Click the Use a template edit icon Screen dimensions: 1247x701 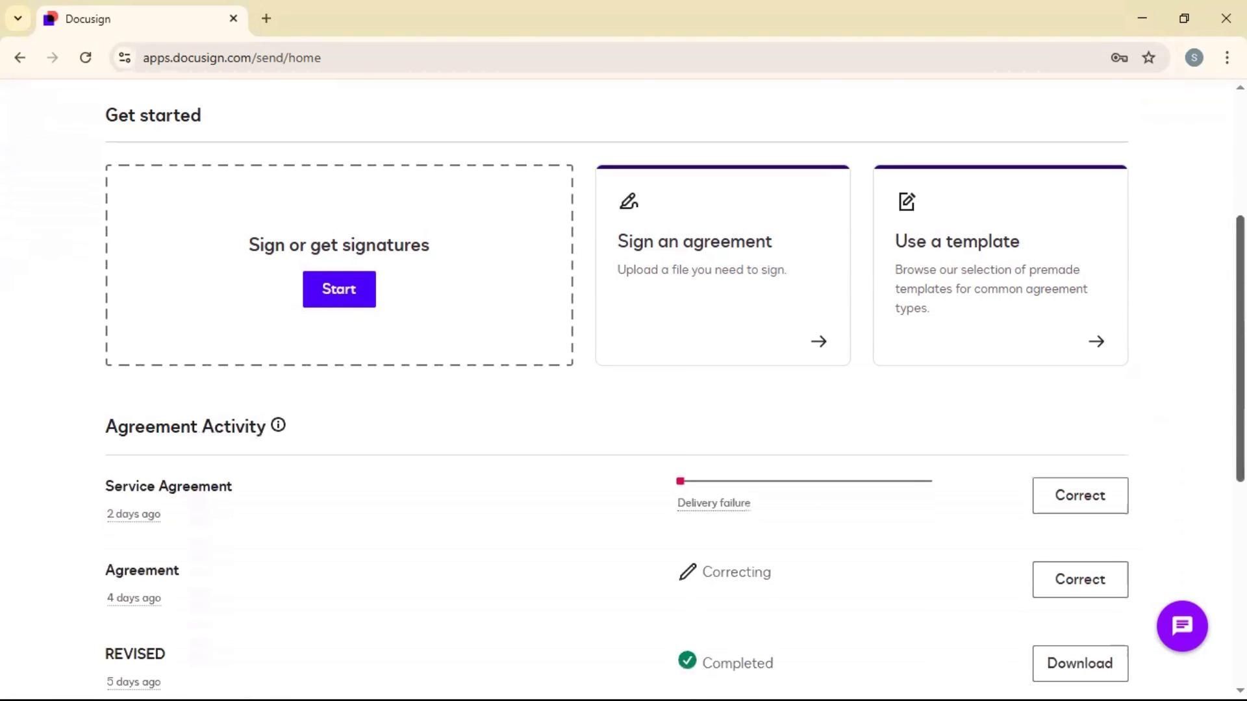coord(907,202)
